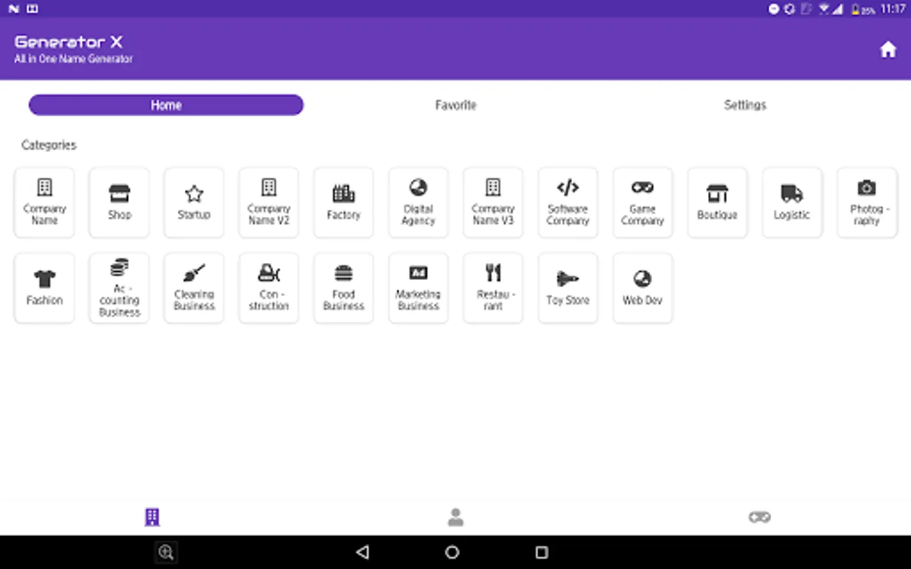Viewport: 911px width, 569px height.
Task: Tap the home icon in header
Action: click(888, 49)
